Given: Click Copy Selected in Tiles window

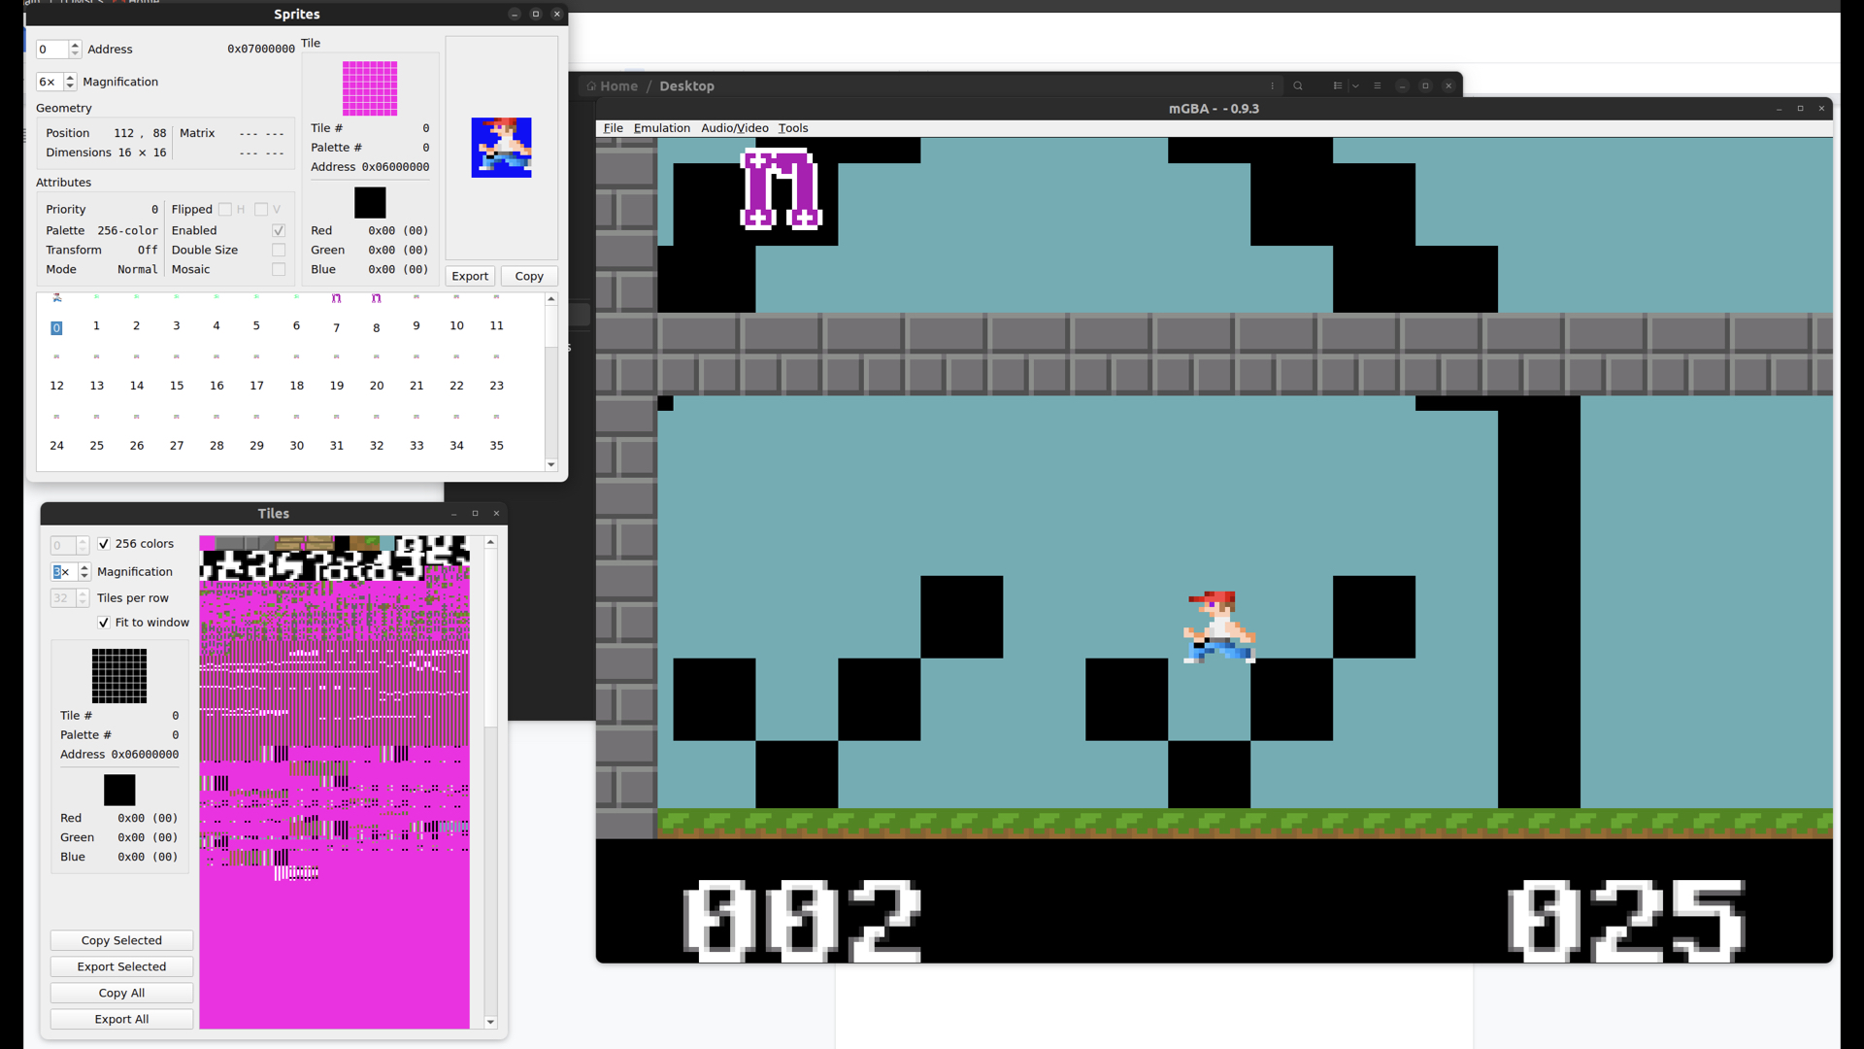Looking at the screenshot, I should pyautogui.click(x=121, y=940).
